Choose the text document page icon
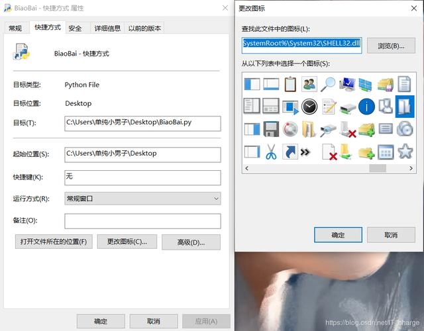This screenshot has width=424, height=331. click(405, 84)
